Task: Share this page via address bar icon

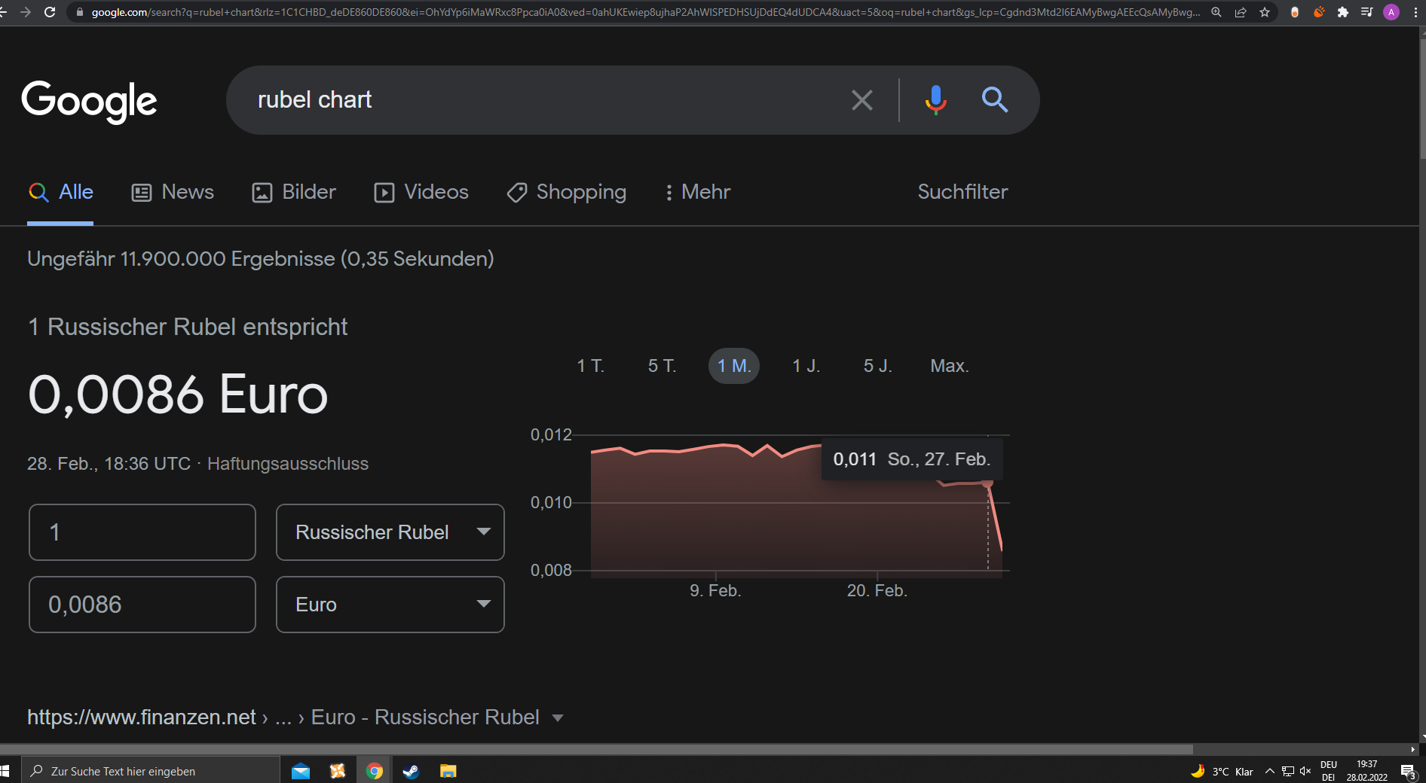Action: (x=1241, y=12)
